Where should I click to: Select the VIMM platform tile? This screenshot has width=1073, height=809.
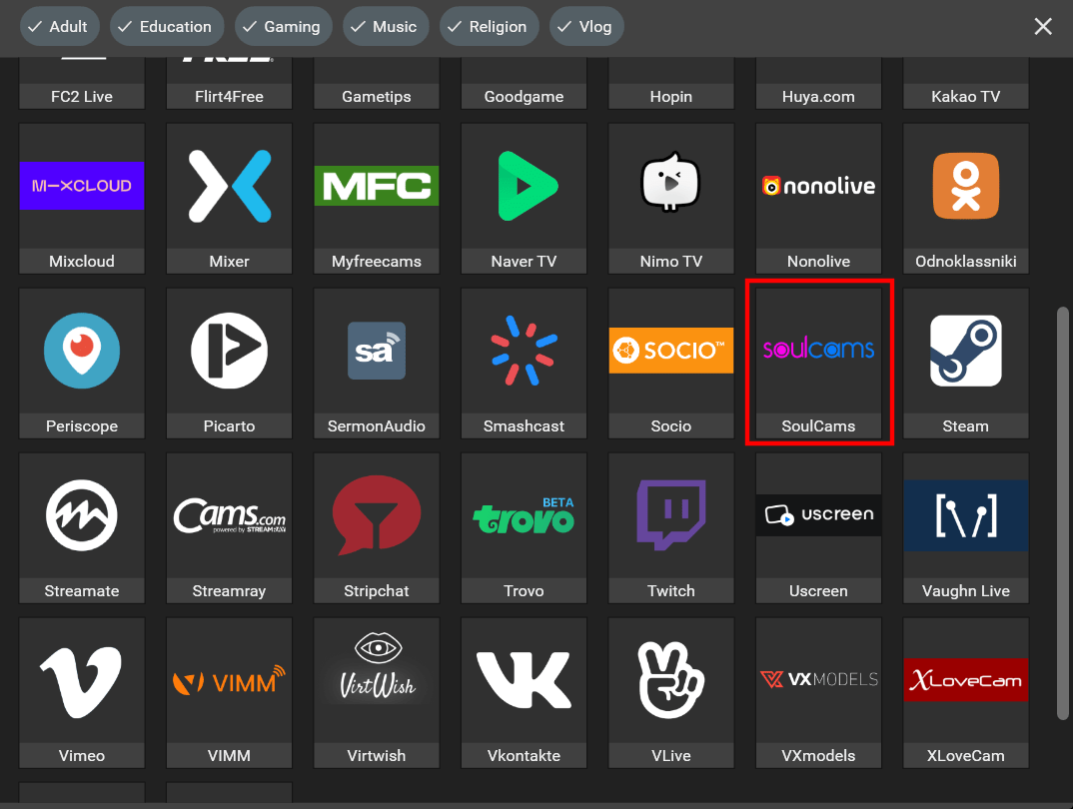[229, 693]
